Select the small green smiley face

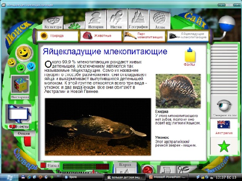pos(21,68)
